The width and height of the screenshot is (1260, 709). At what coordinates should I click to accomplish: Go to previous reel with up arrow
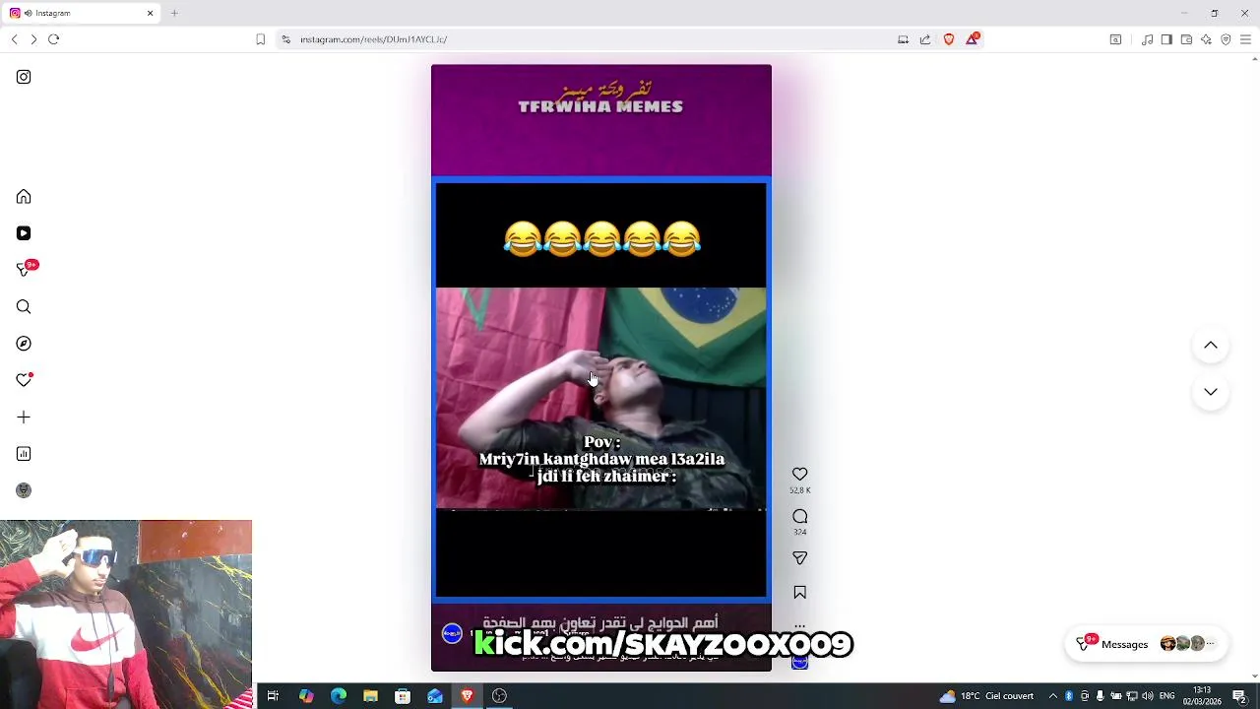1211,346
